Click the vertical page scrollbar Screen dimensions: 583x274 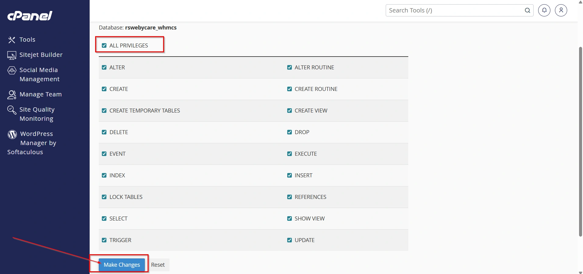[581, 141]
